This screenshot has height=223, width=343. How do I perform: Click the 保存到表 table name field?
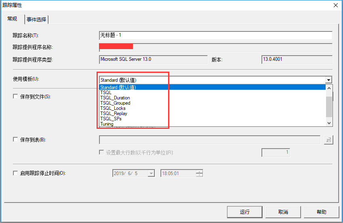[210, 140]
